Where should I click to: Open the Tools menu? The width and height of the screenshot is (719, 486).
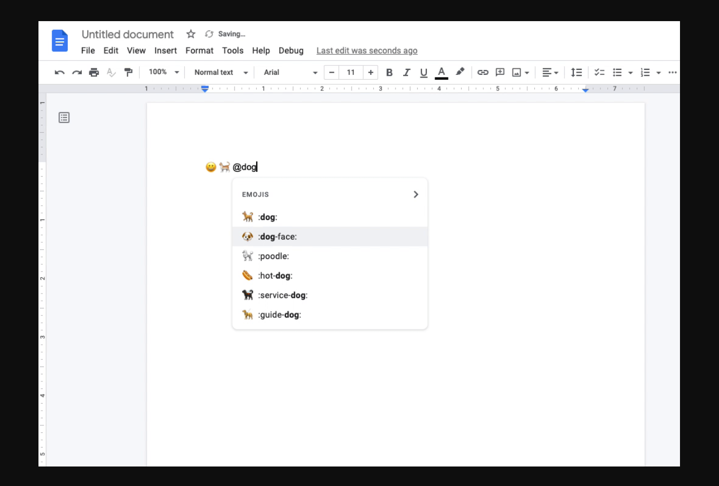coord(232,50)
